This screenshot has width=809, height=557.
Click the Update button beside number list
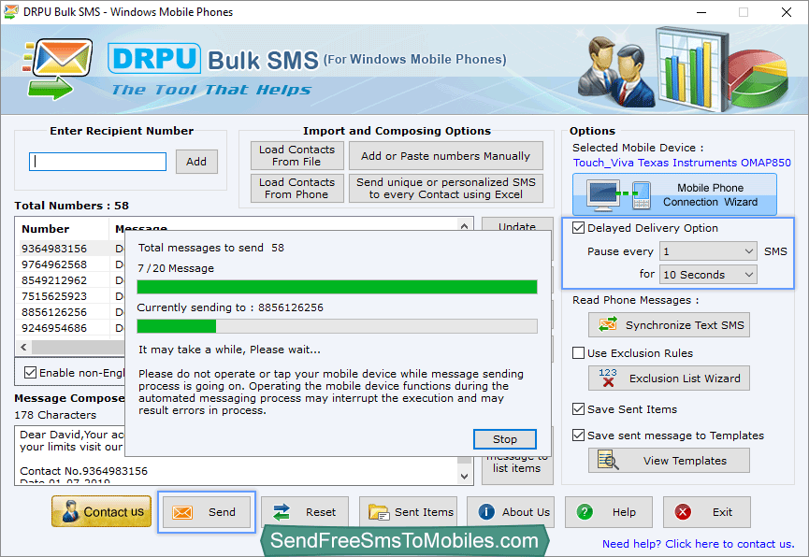517,225
